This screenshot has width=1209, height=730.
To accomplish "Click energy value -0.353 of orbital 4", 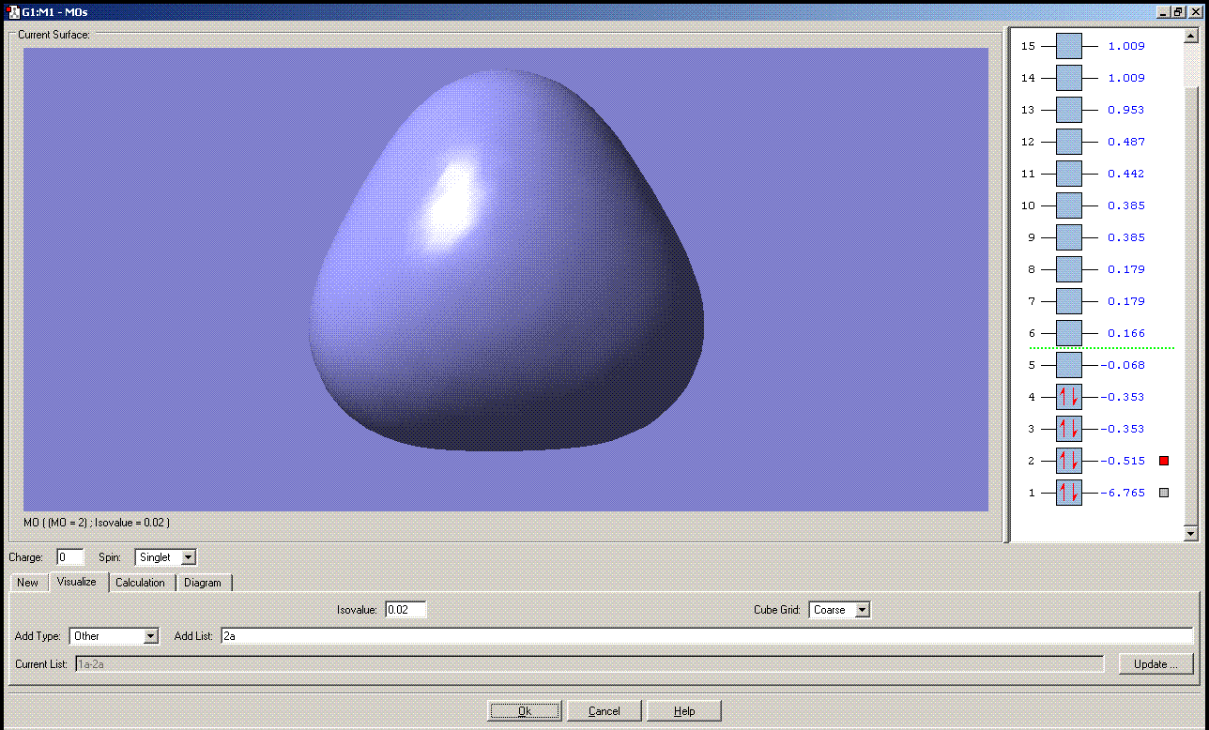I will (1123, 397).
